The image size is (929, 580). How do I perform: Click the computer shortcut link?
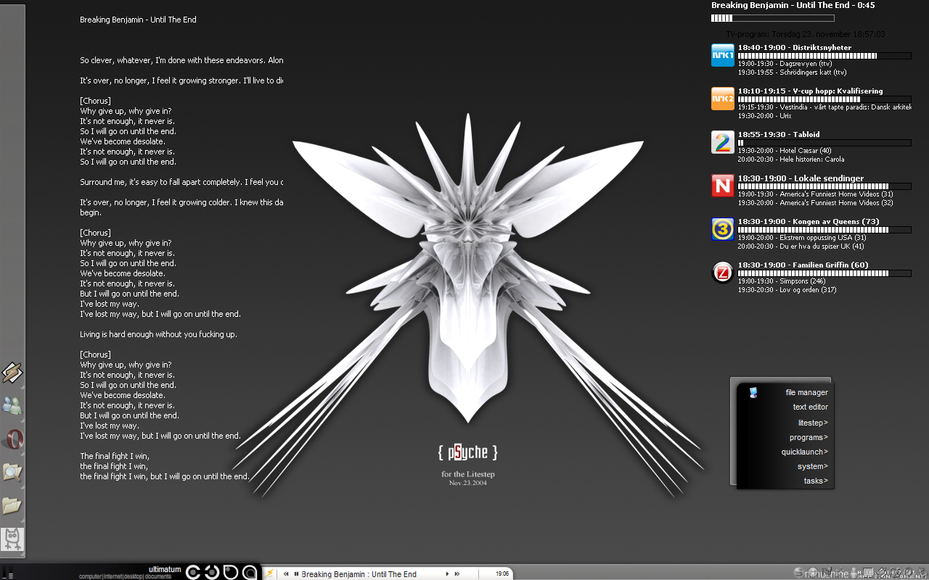tap(90, 576)
